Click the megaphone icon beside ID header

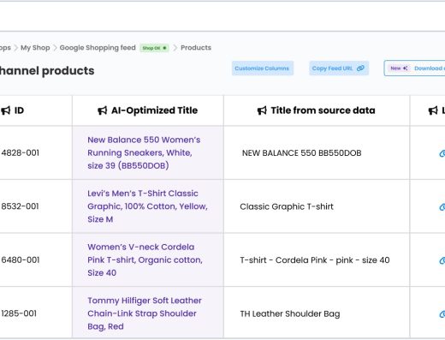tap(6, 110)
